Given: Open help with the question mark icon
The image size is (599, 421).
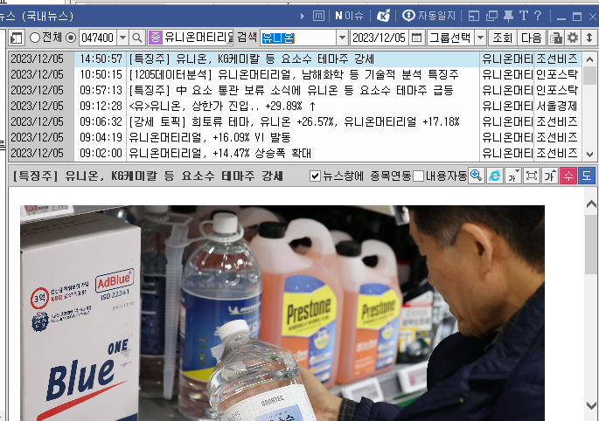Looking at the screenshot, I should [538, 16].
